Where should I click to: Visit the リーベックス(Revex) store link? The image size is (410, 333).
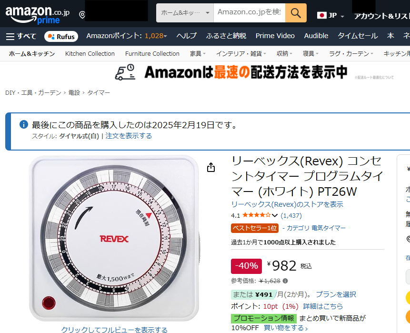[287, 204]
